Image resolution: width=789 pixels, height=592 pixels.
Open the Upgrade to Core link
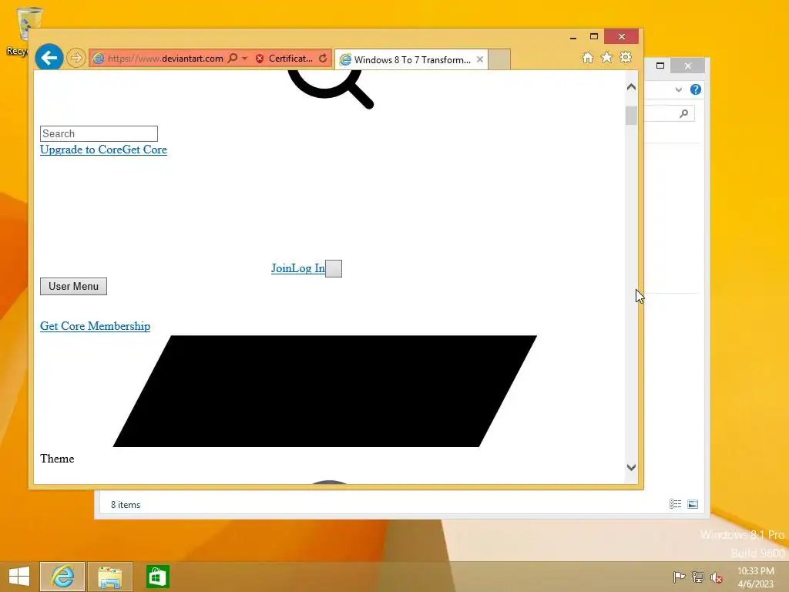[x=81, y=150]
